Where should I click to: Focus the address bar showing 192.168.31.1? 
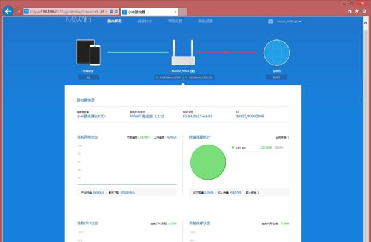(x=64, y=11)
